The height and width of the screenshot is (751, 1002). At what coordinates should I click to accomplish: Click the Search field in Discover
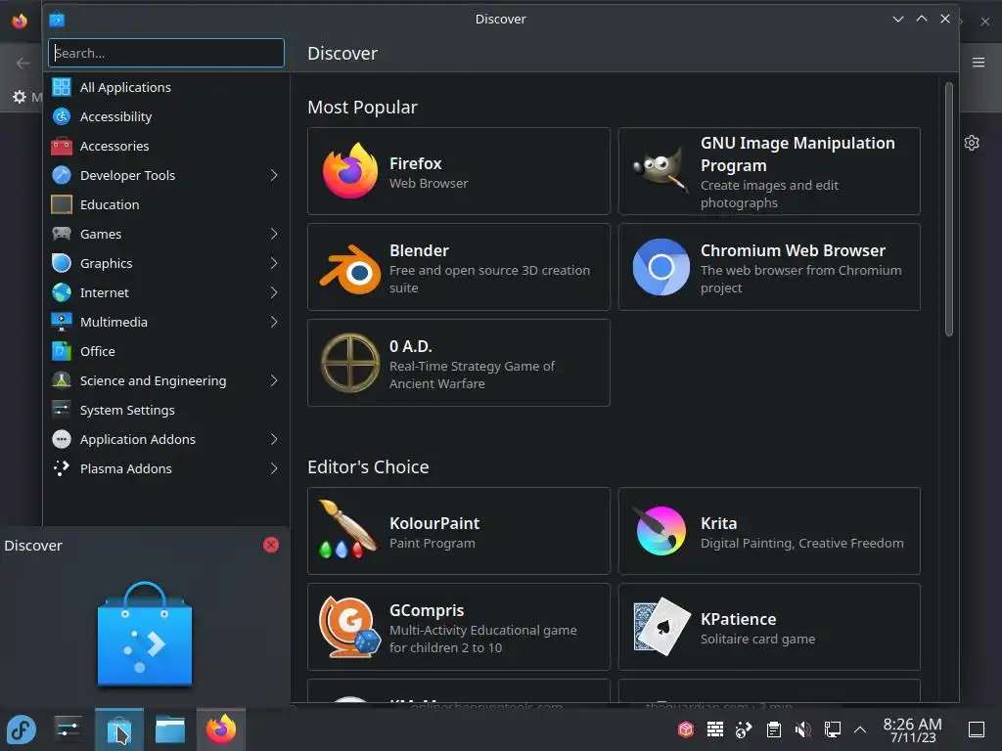(x=166, y=53)
